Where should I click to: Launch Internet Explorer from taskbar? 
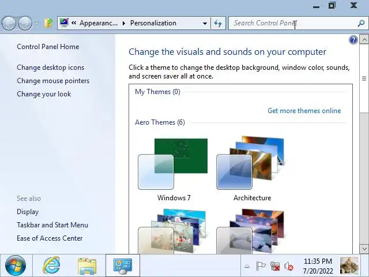point(51,265)
